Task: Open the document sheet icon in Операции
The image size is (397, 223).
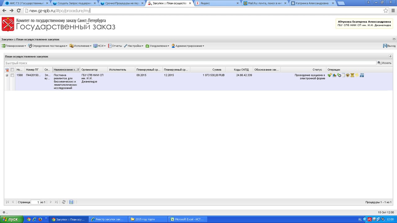Action: coord(343,75)
